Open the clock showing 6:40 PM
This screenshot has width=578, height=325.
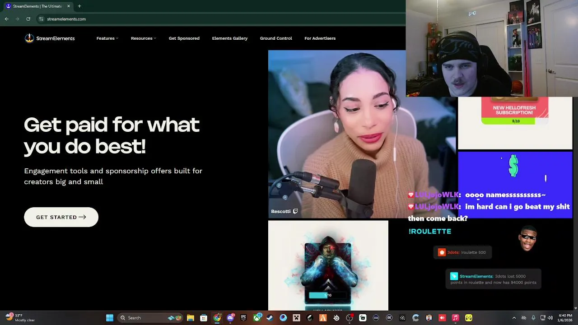point(565,318)
